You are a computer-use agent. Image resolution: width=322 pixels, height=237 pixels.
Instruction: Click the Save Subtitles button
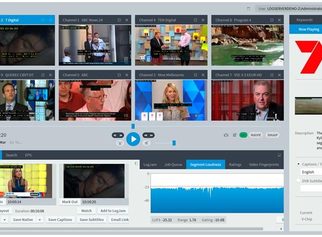coord(92,220)
